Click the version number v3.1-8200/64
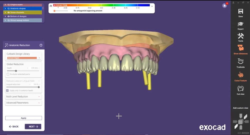 [x=243, y=133]
